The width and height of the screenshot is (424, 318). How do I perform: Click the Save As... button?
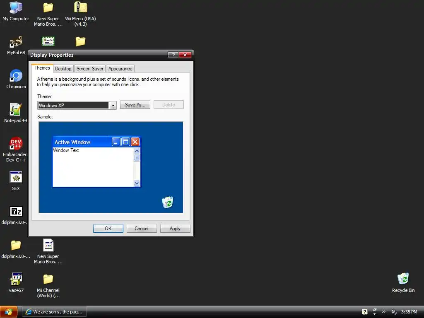(135, 105)
